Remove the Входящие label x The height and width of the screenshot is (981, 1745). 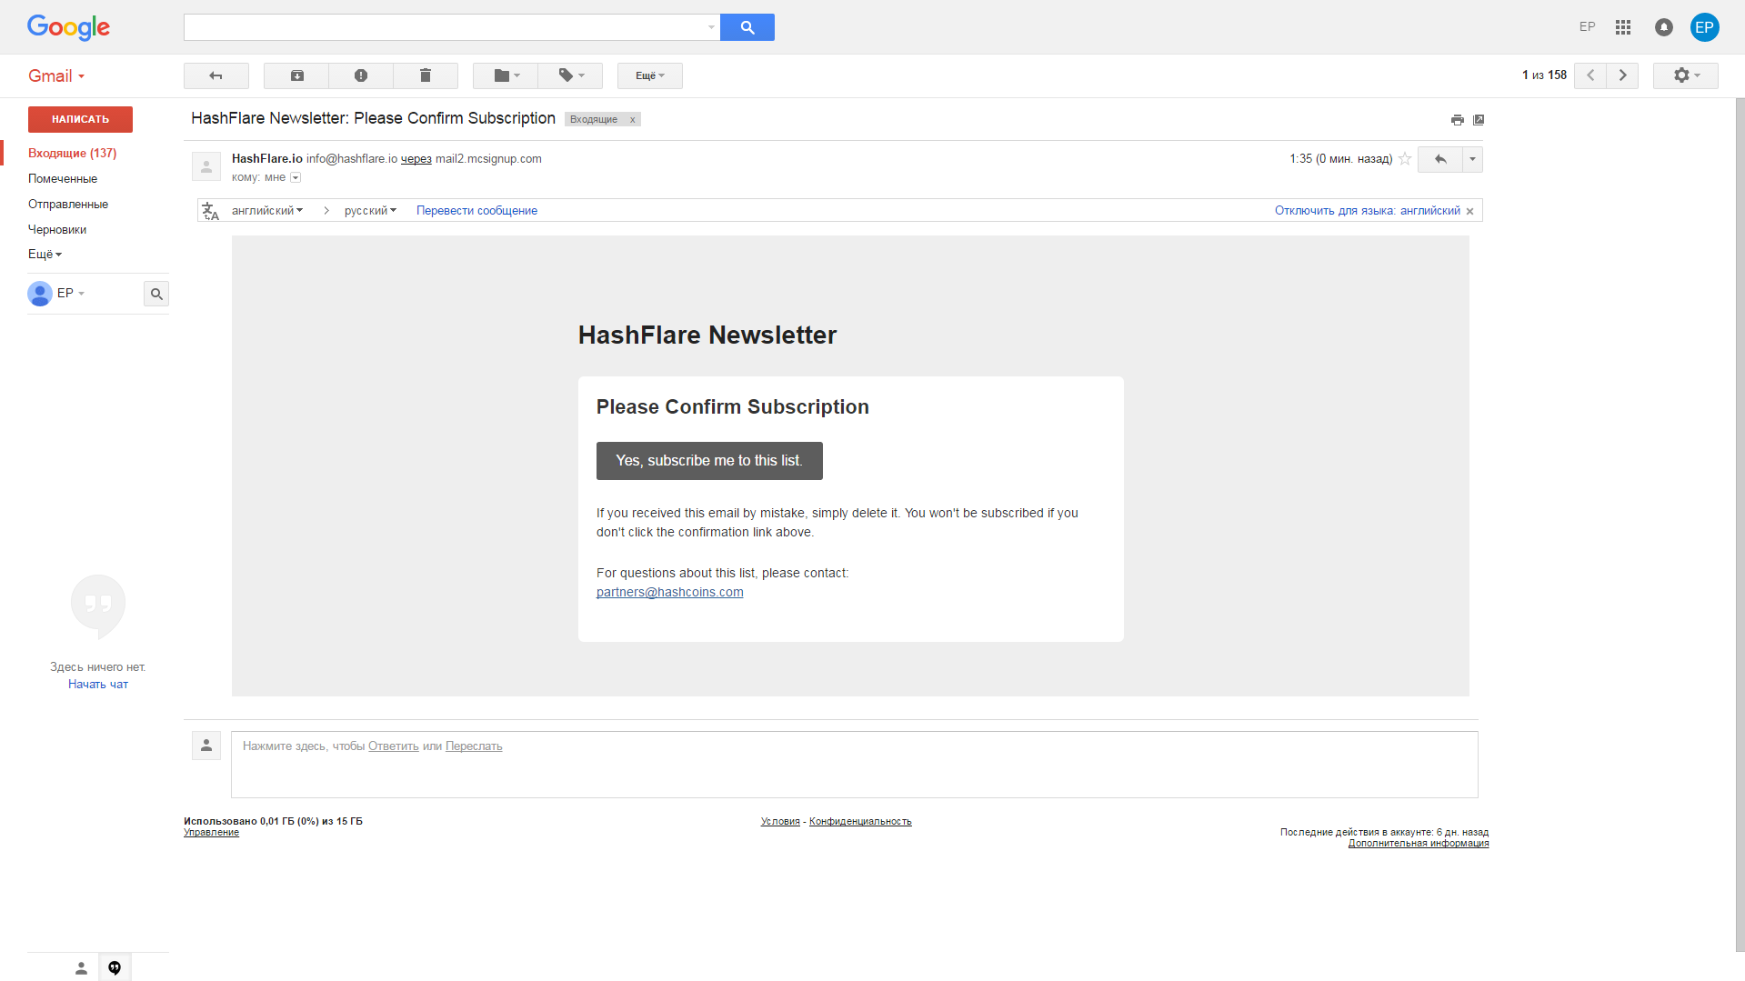(633, 119)
